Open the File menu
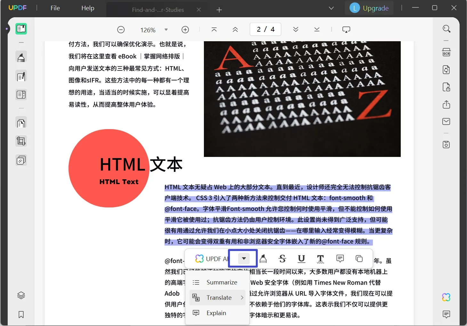The height and width of the screenshot is (326, 467). (x=55, y=8)
